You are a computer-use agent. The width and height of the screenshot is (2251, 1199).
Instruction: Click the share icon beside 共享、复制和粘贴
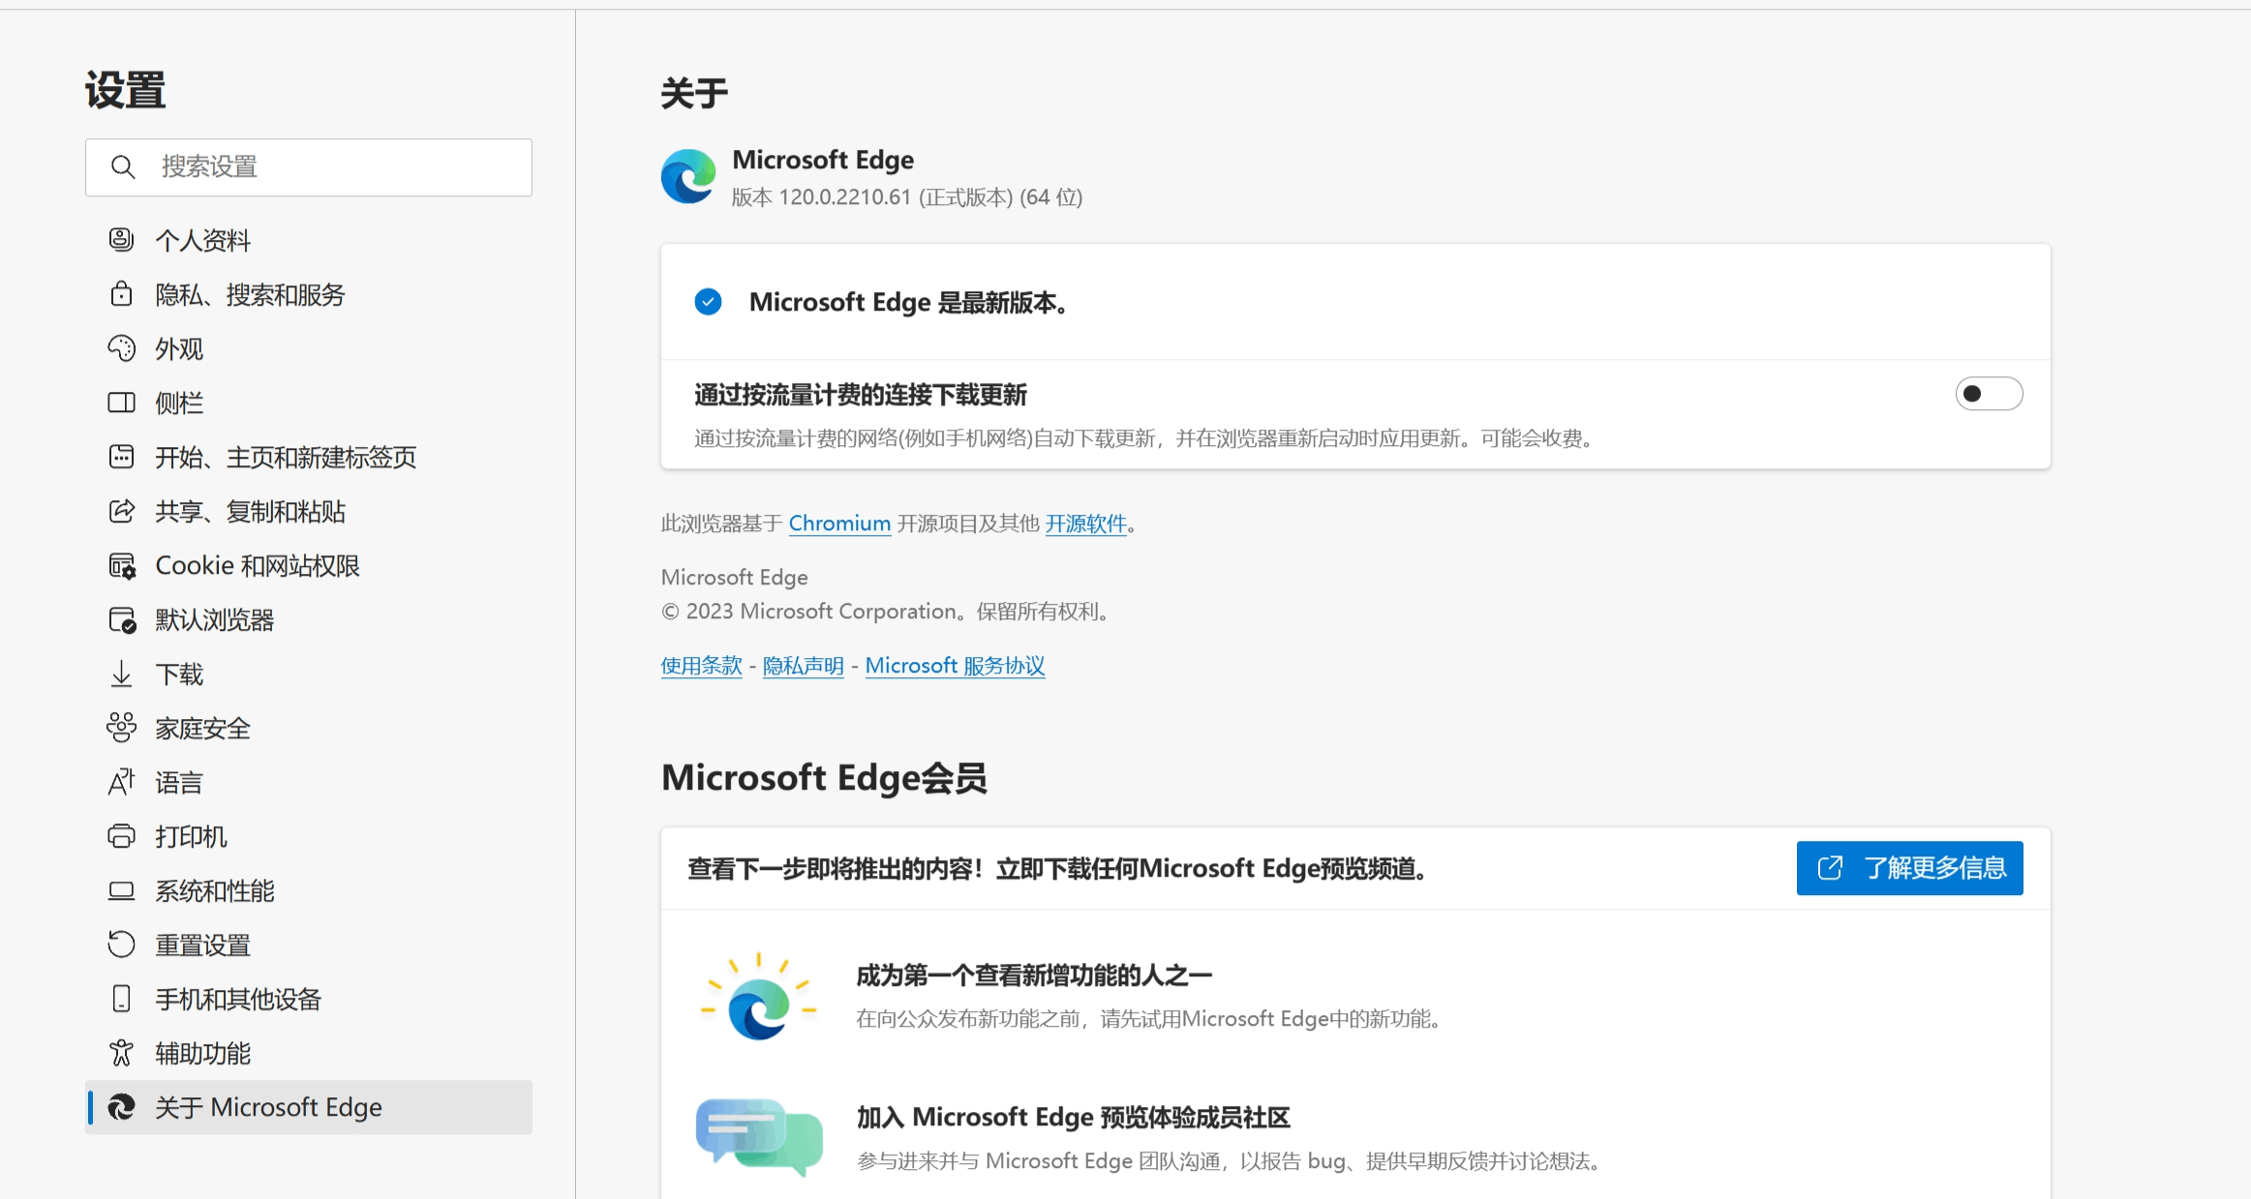coord(121,511)
